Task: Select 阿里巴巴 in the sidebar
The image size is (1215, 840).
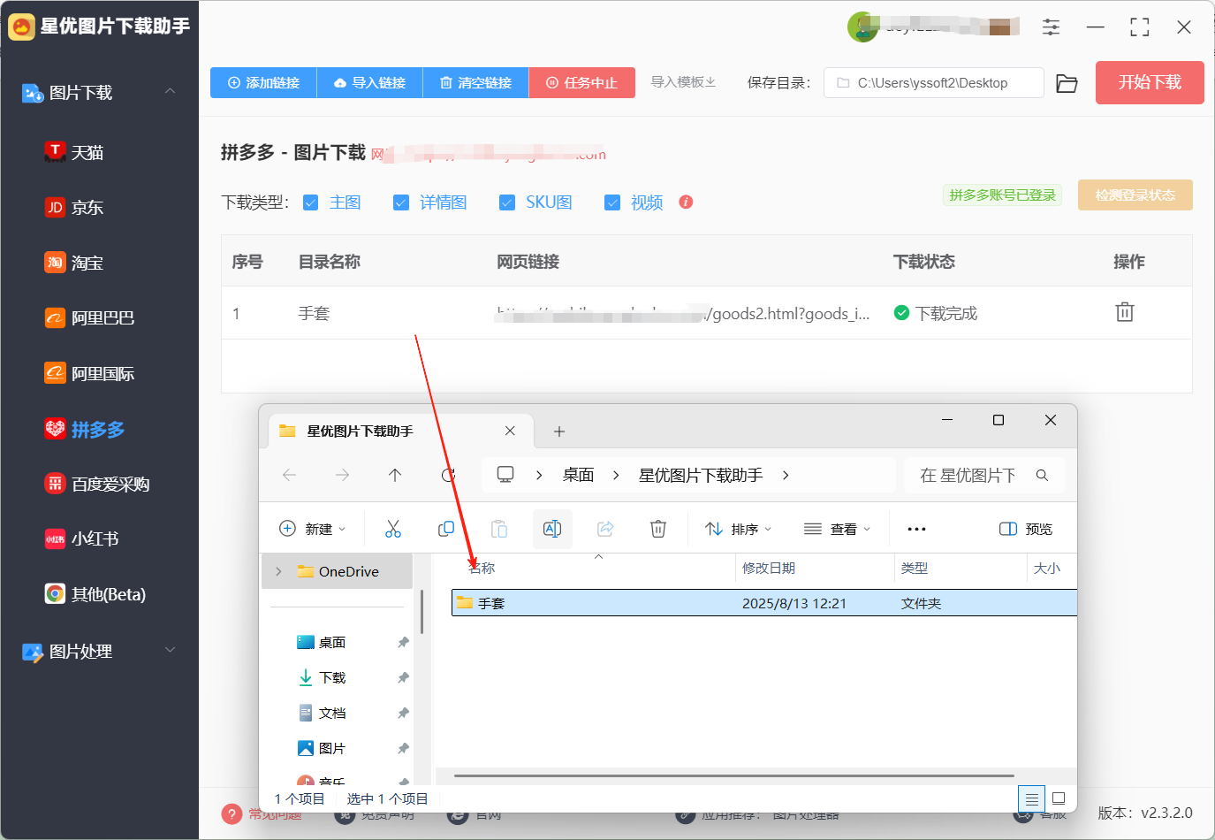Action: tap(89, 317)
